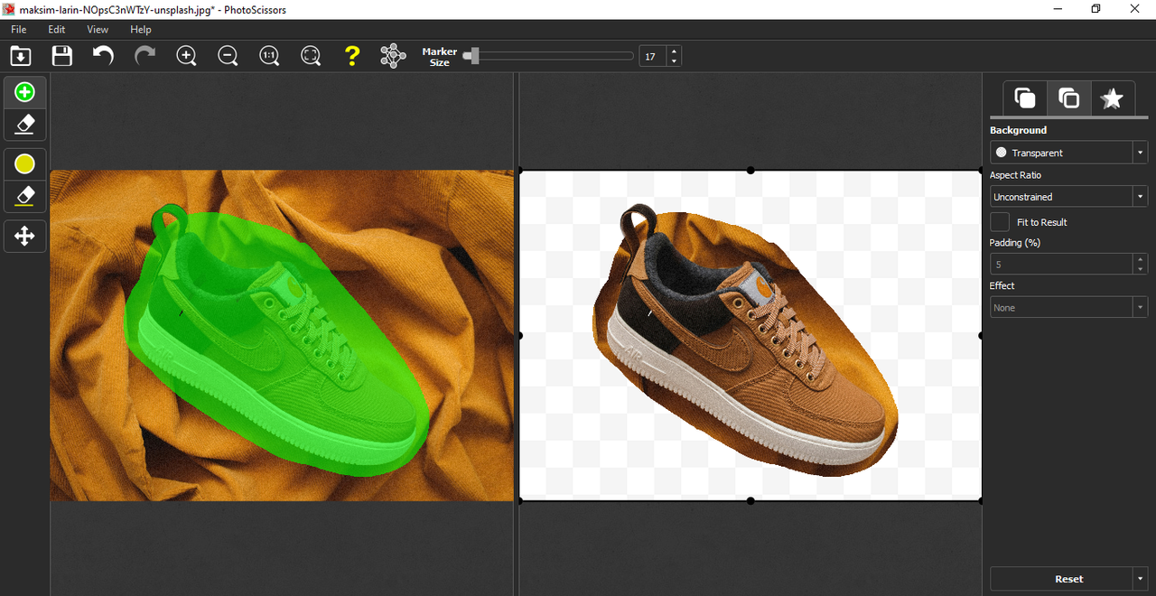The width and height of the screenshot is (1156, 596).
Task: Open the Effect None dropdown
Action: (x=1068, y=307)
